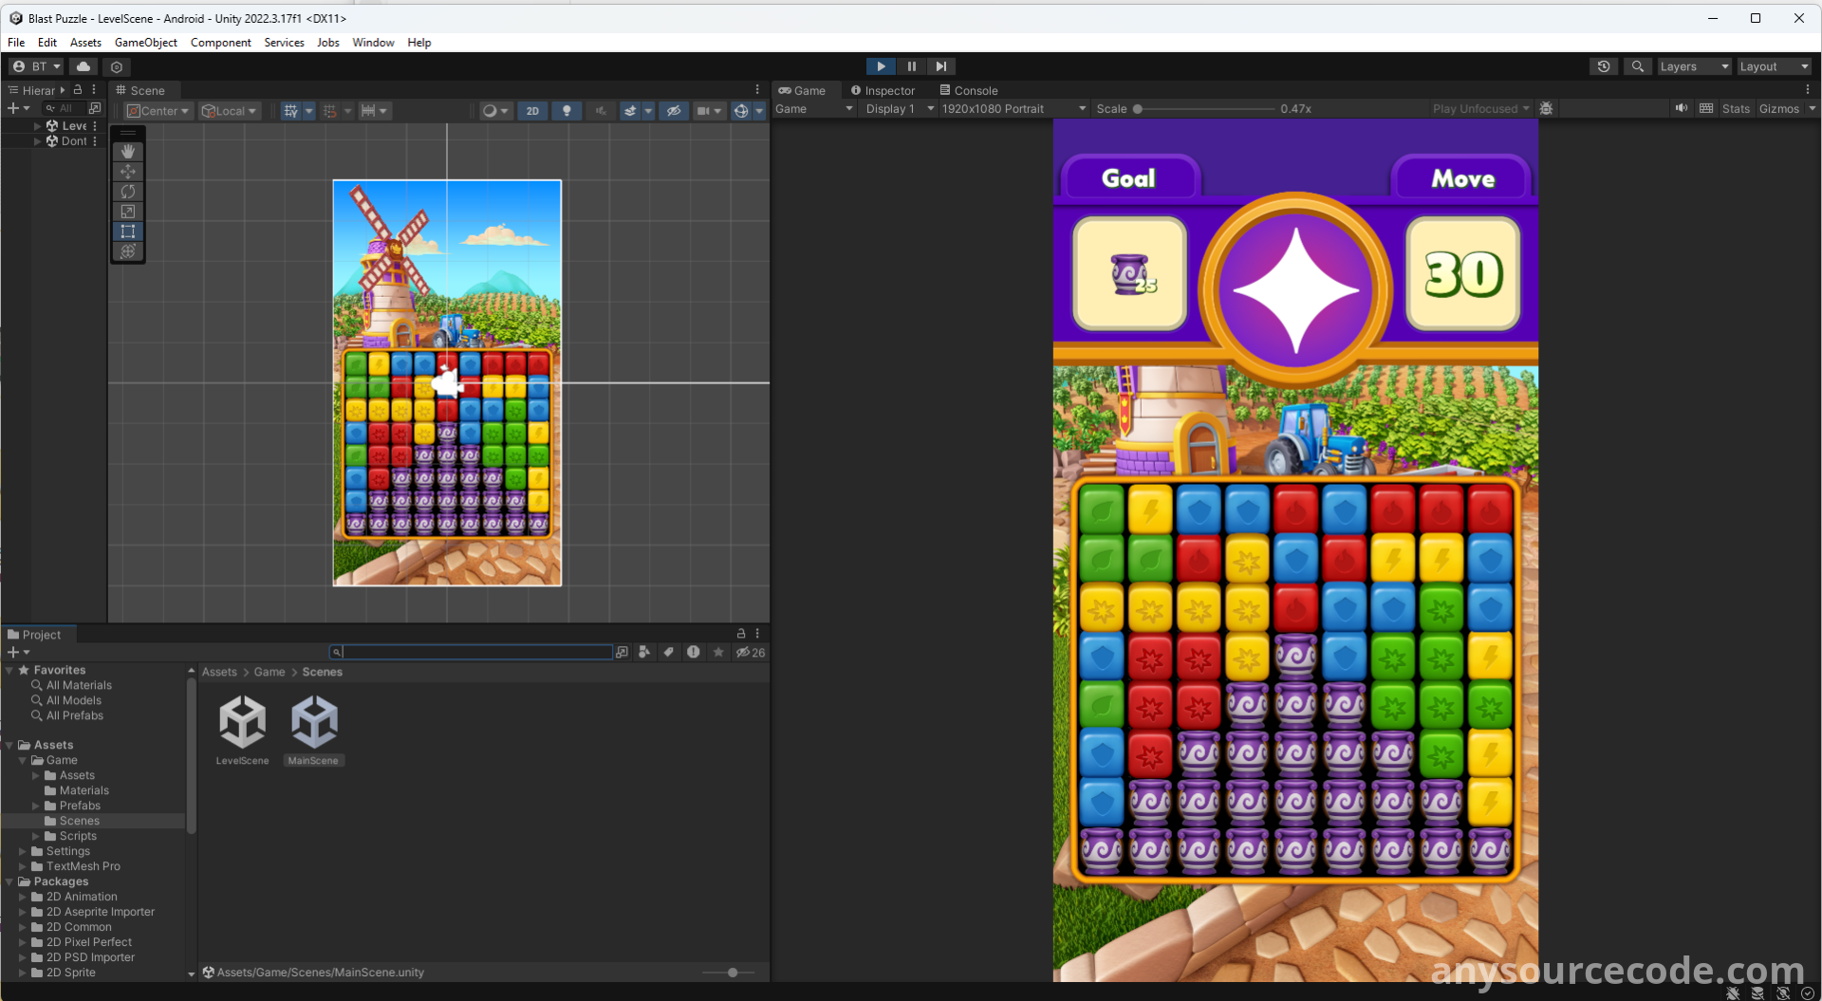Select the Rect transform tool
Image resolution: width=1822 pixels, height=1001 pixels.
click(128, 232)
